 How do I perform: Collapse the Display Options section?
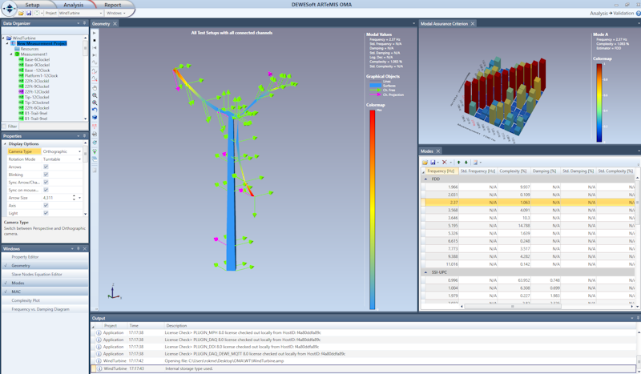pos(5,144)
